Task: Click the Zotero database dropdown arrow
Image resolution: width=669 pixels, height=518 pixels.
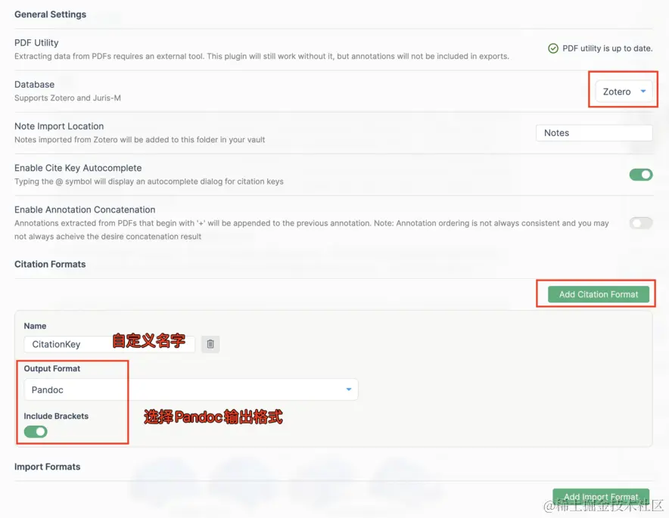Action: coord(643,92)
